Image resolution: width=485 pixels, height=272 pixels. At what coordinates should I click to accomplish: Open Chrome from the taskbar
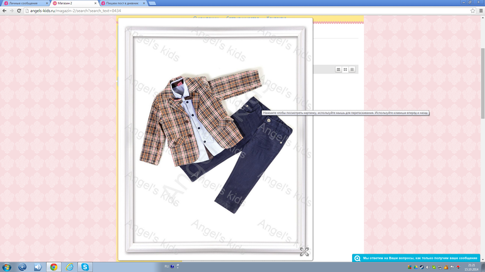pyautogui.click(x=54, y=267)
